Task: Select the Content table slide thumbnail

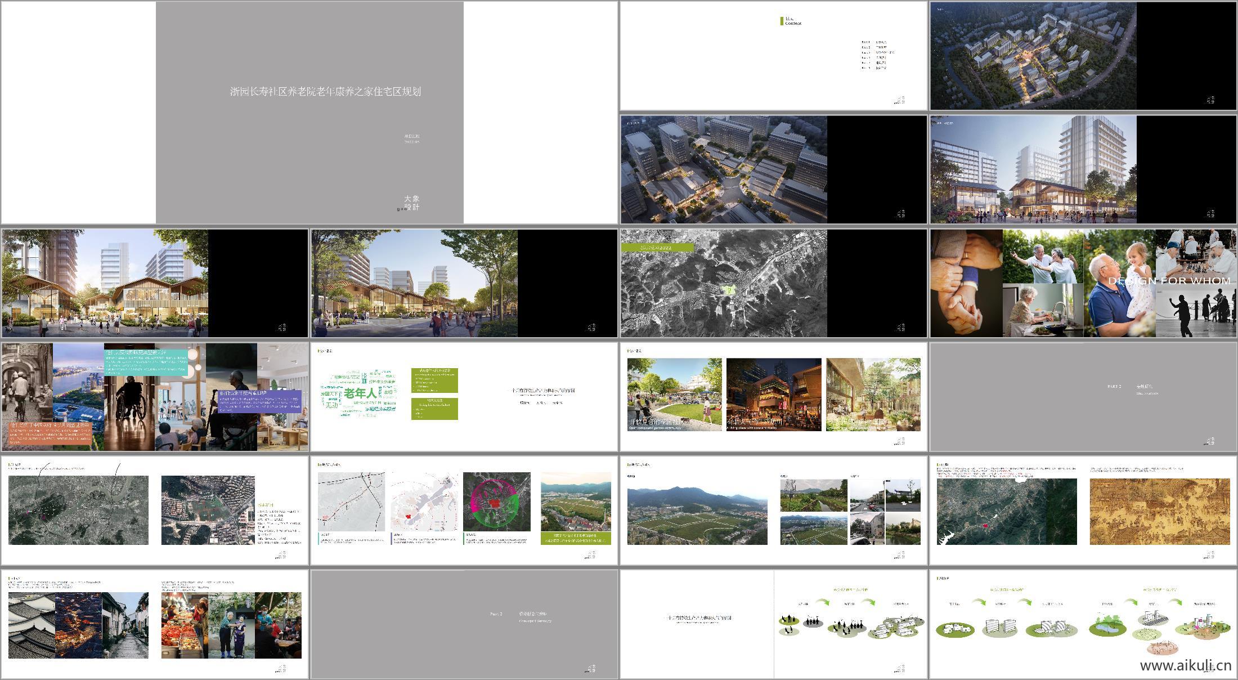Action: point(773,56)
